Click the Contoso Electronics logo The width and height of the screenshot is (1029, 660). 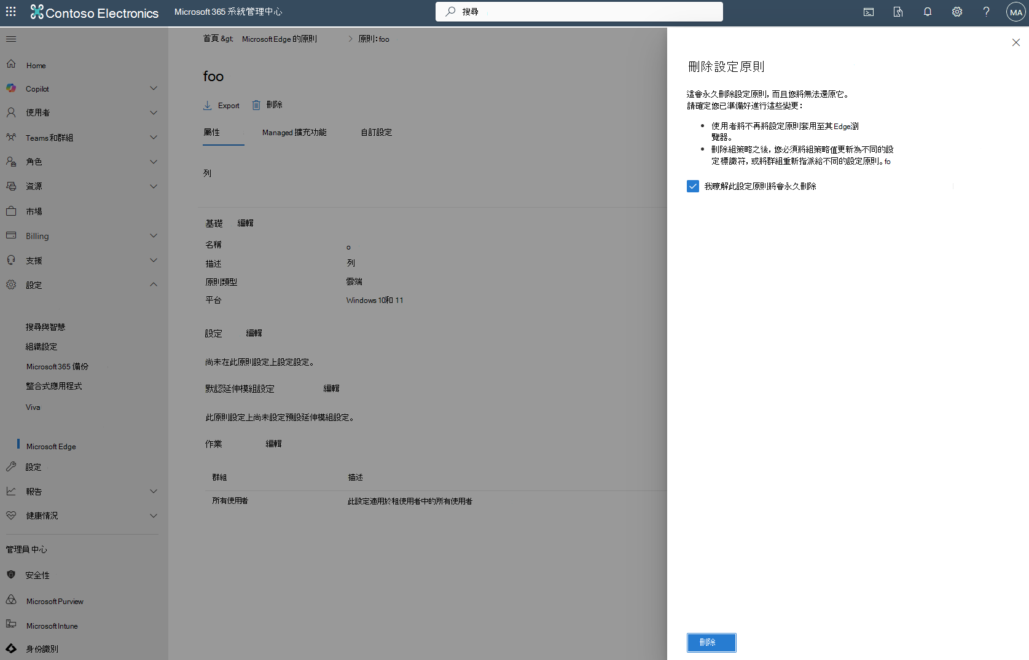(95, 12)
